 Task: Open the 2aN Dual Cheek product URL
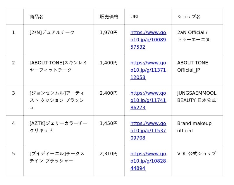tap(148, 40)
